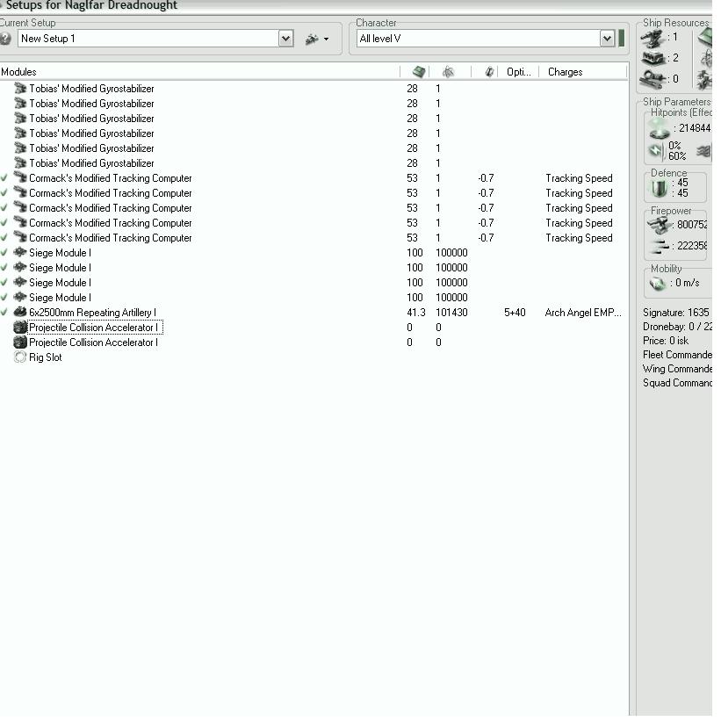The image size is (721, 721).
Task: Open the Character dropdown arrow
Action: click(607, 39)
